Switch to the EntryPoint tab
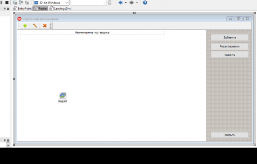 [23, 8]
